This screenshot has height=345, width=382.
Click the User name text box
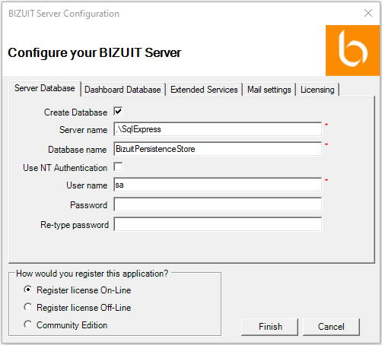click(218, 185)
